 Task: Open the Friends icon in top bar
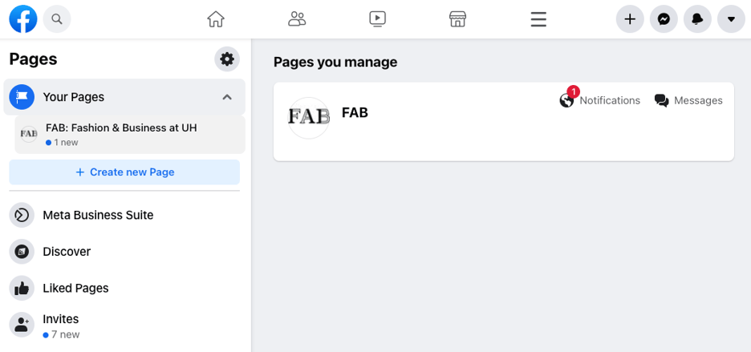click(x=297, y=18)
